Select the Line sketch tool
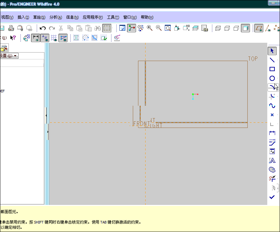Screen dimensions: 280x232 click(272, 60)
